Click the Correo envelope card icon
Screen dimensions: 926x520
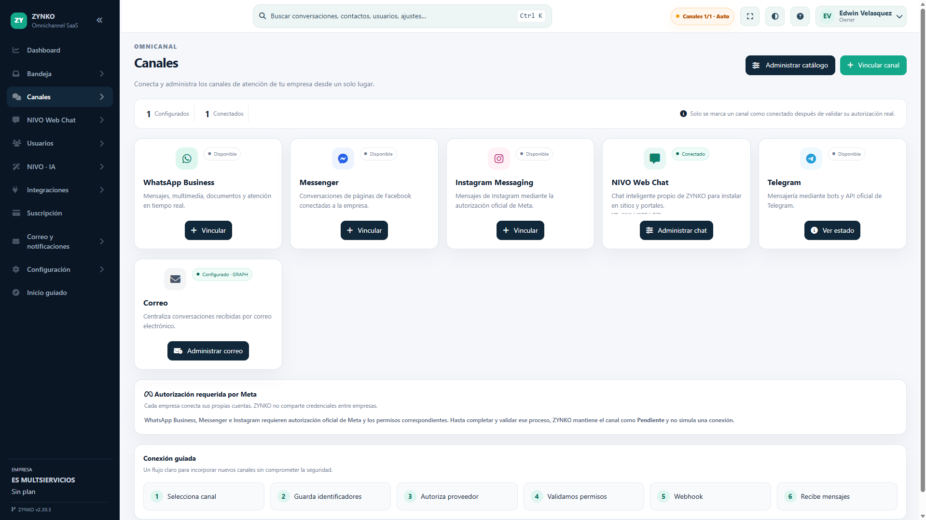point(175,279)
